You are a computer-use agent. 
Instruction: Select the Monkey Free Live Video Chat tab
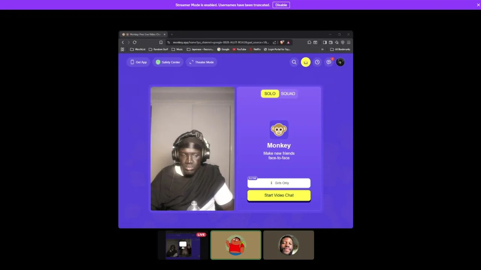[x=143, y=34]
